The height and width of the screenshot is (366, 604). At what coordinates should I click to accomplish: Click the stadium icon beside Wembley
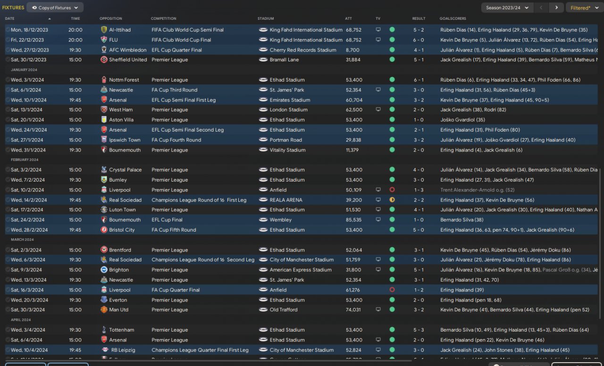[263, 220]
